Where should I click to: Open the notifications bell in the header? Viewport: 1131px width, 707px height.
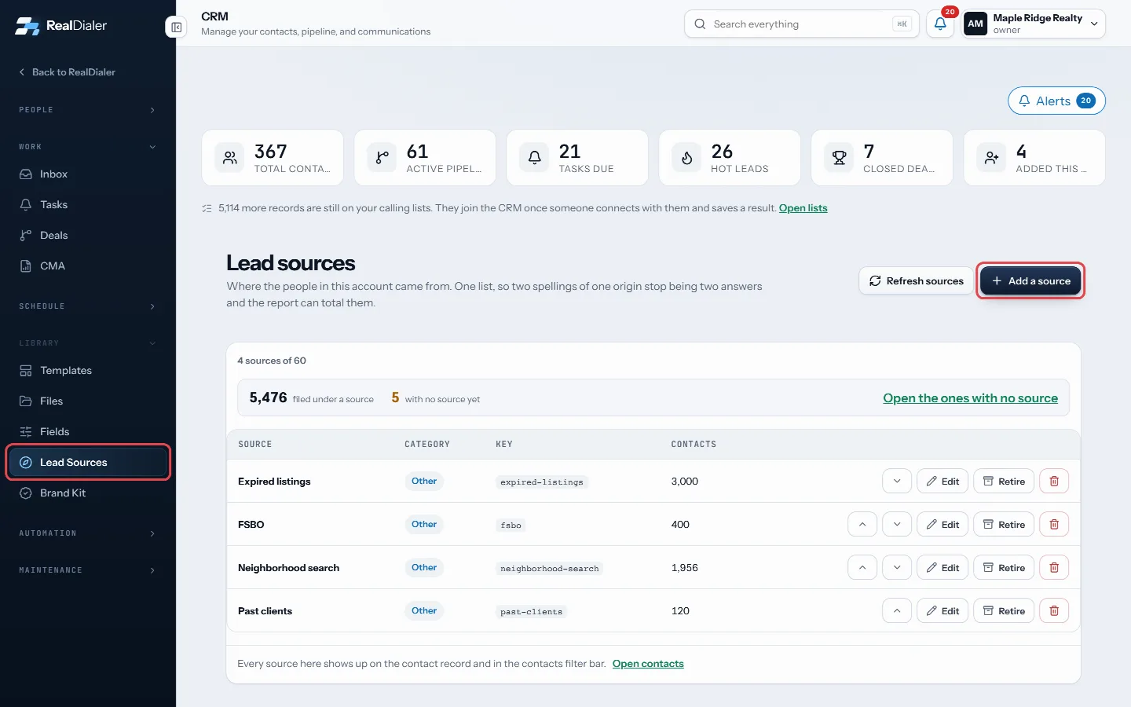[x=940, y=24]
